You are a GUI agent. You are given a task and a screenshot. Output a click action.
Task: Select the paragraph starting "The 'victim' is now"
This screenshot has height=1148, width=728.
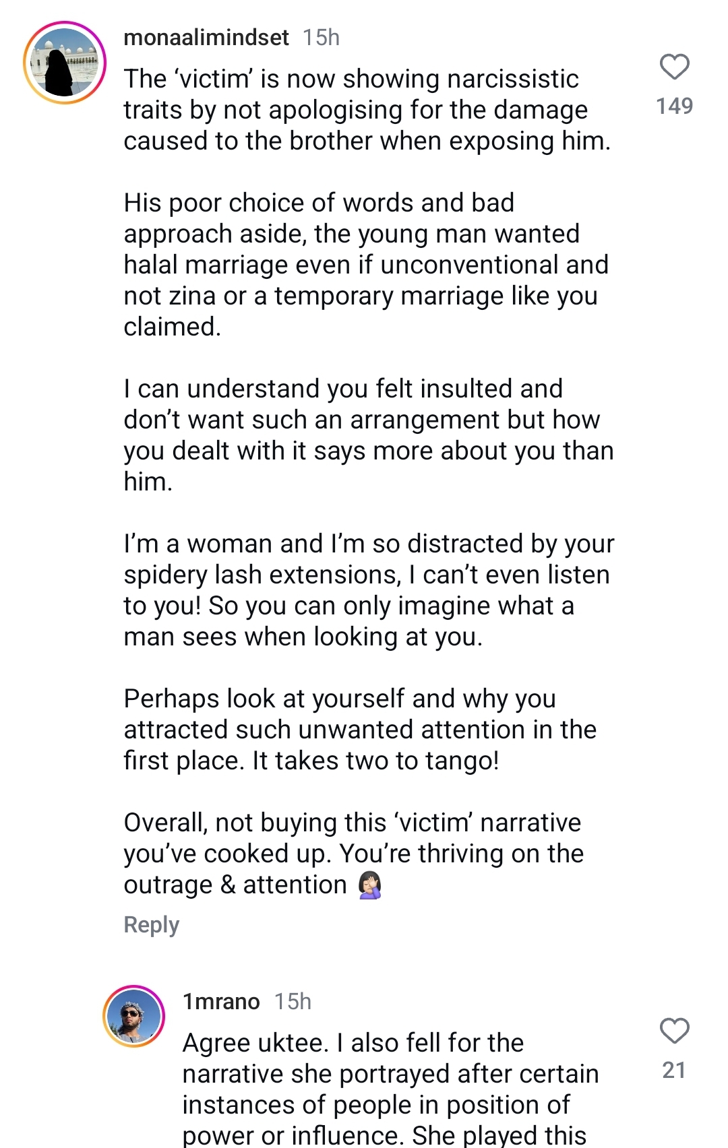click(367, 110)
